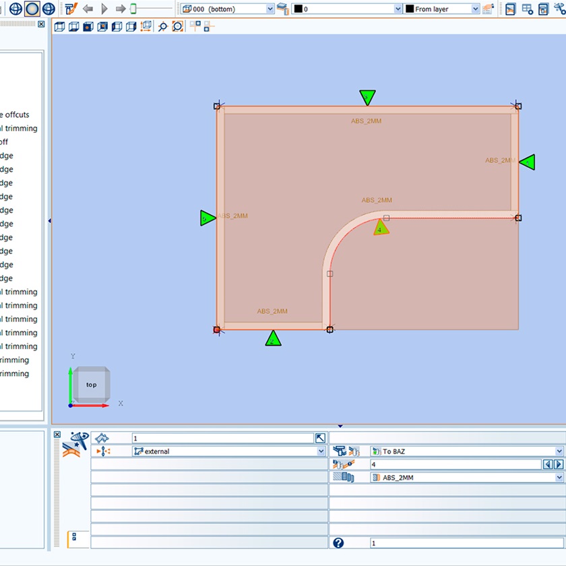Click the black swatch beside 'From layer'
The width and height of the screenshot is (566, 566).
pos(410,9)
